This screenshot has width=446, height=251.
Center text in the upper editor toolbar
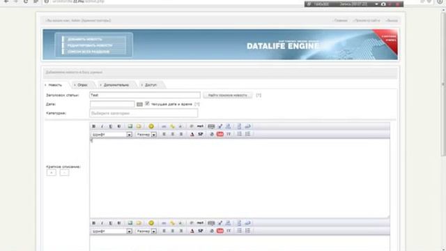[x=173, y=134]
